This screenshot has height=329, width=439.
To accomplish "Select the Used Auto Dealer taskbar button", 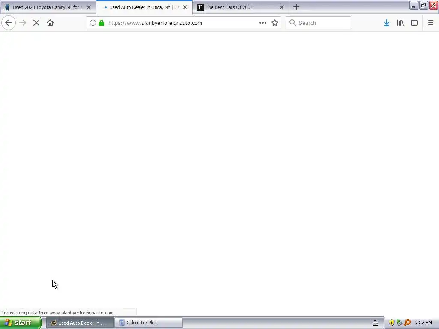I will [x=80, y=323].
